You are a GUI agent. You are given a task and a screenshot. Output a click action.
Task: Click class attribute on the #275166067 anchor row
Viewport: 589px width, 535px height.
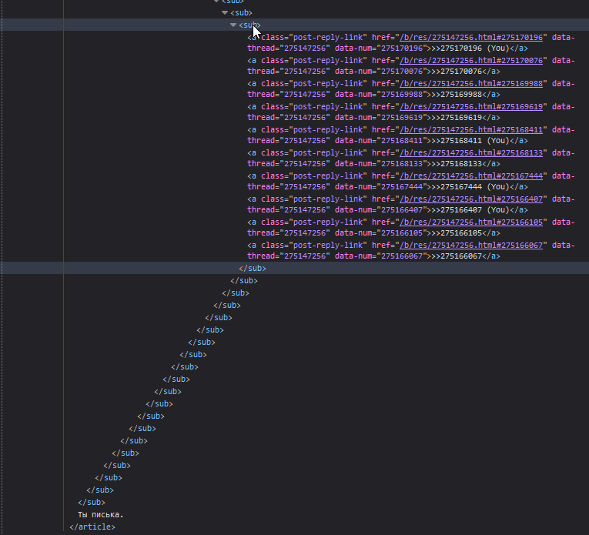click(314, 245)
